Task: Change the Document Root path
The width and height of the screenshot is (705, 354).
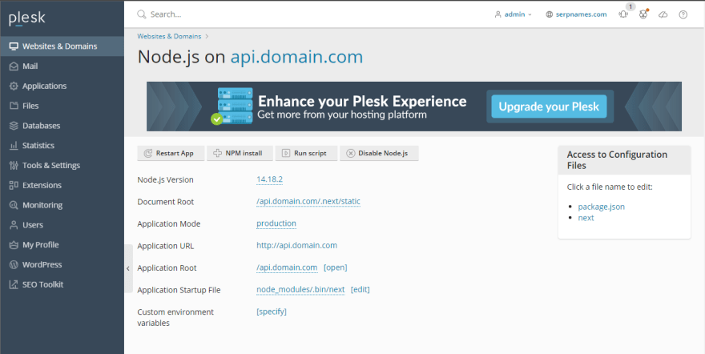Action: point(308,202)
